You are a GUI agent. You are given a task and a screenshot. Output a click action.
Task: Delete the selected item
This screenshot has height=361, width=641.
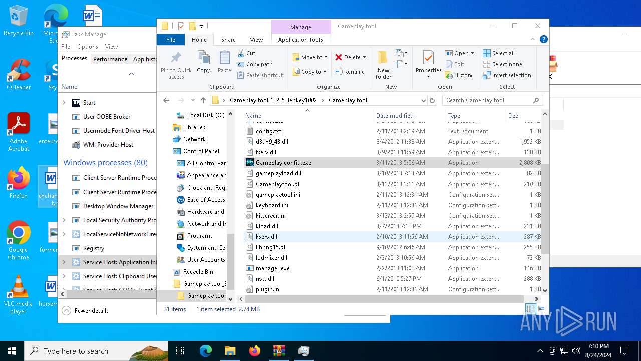[x=348, y=57]
